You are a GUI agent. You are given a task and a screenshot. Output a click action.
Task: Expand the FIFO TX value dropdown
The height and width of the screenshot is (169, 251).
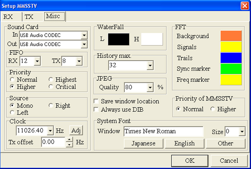point(79,61)
